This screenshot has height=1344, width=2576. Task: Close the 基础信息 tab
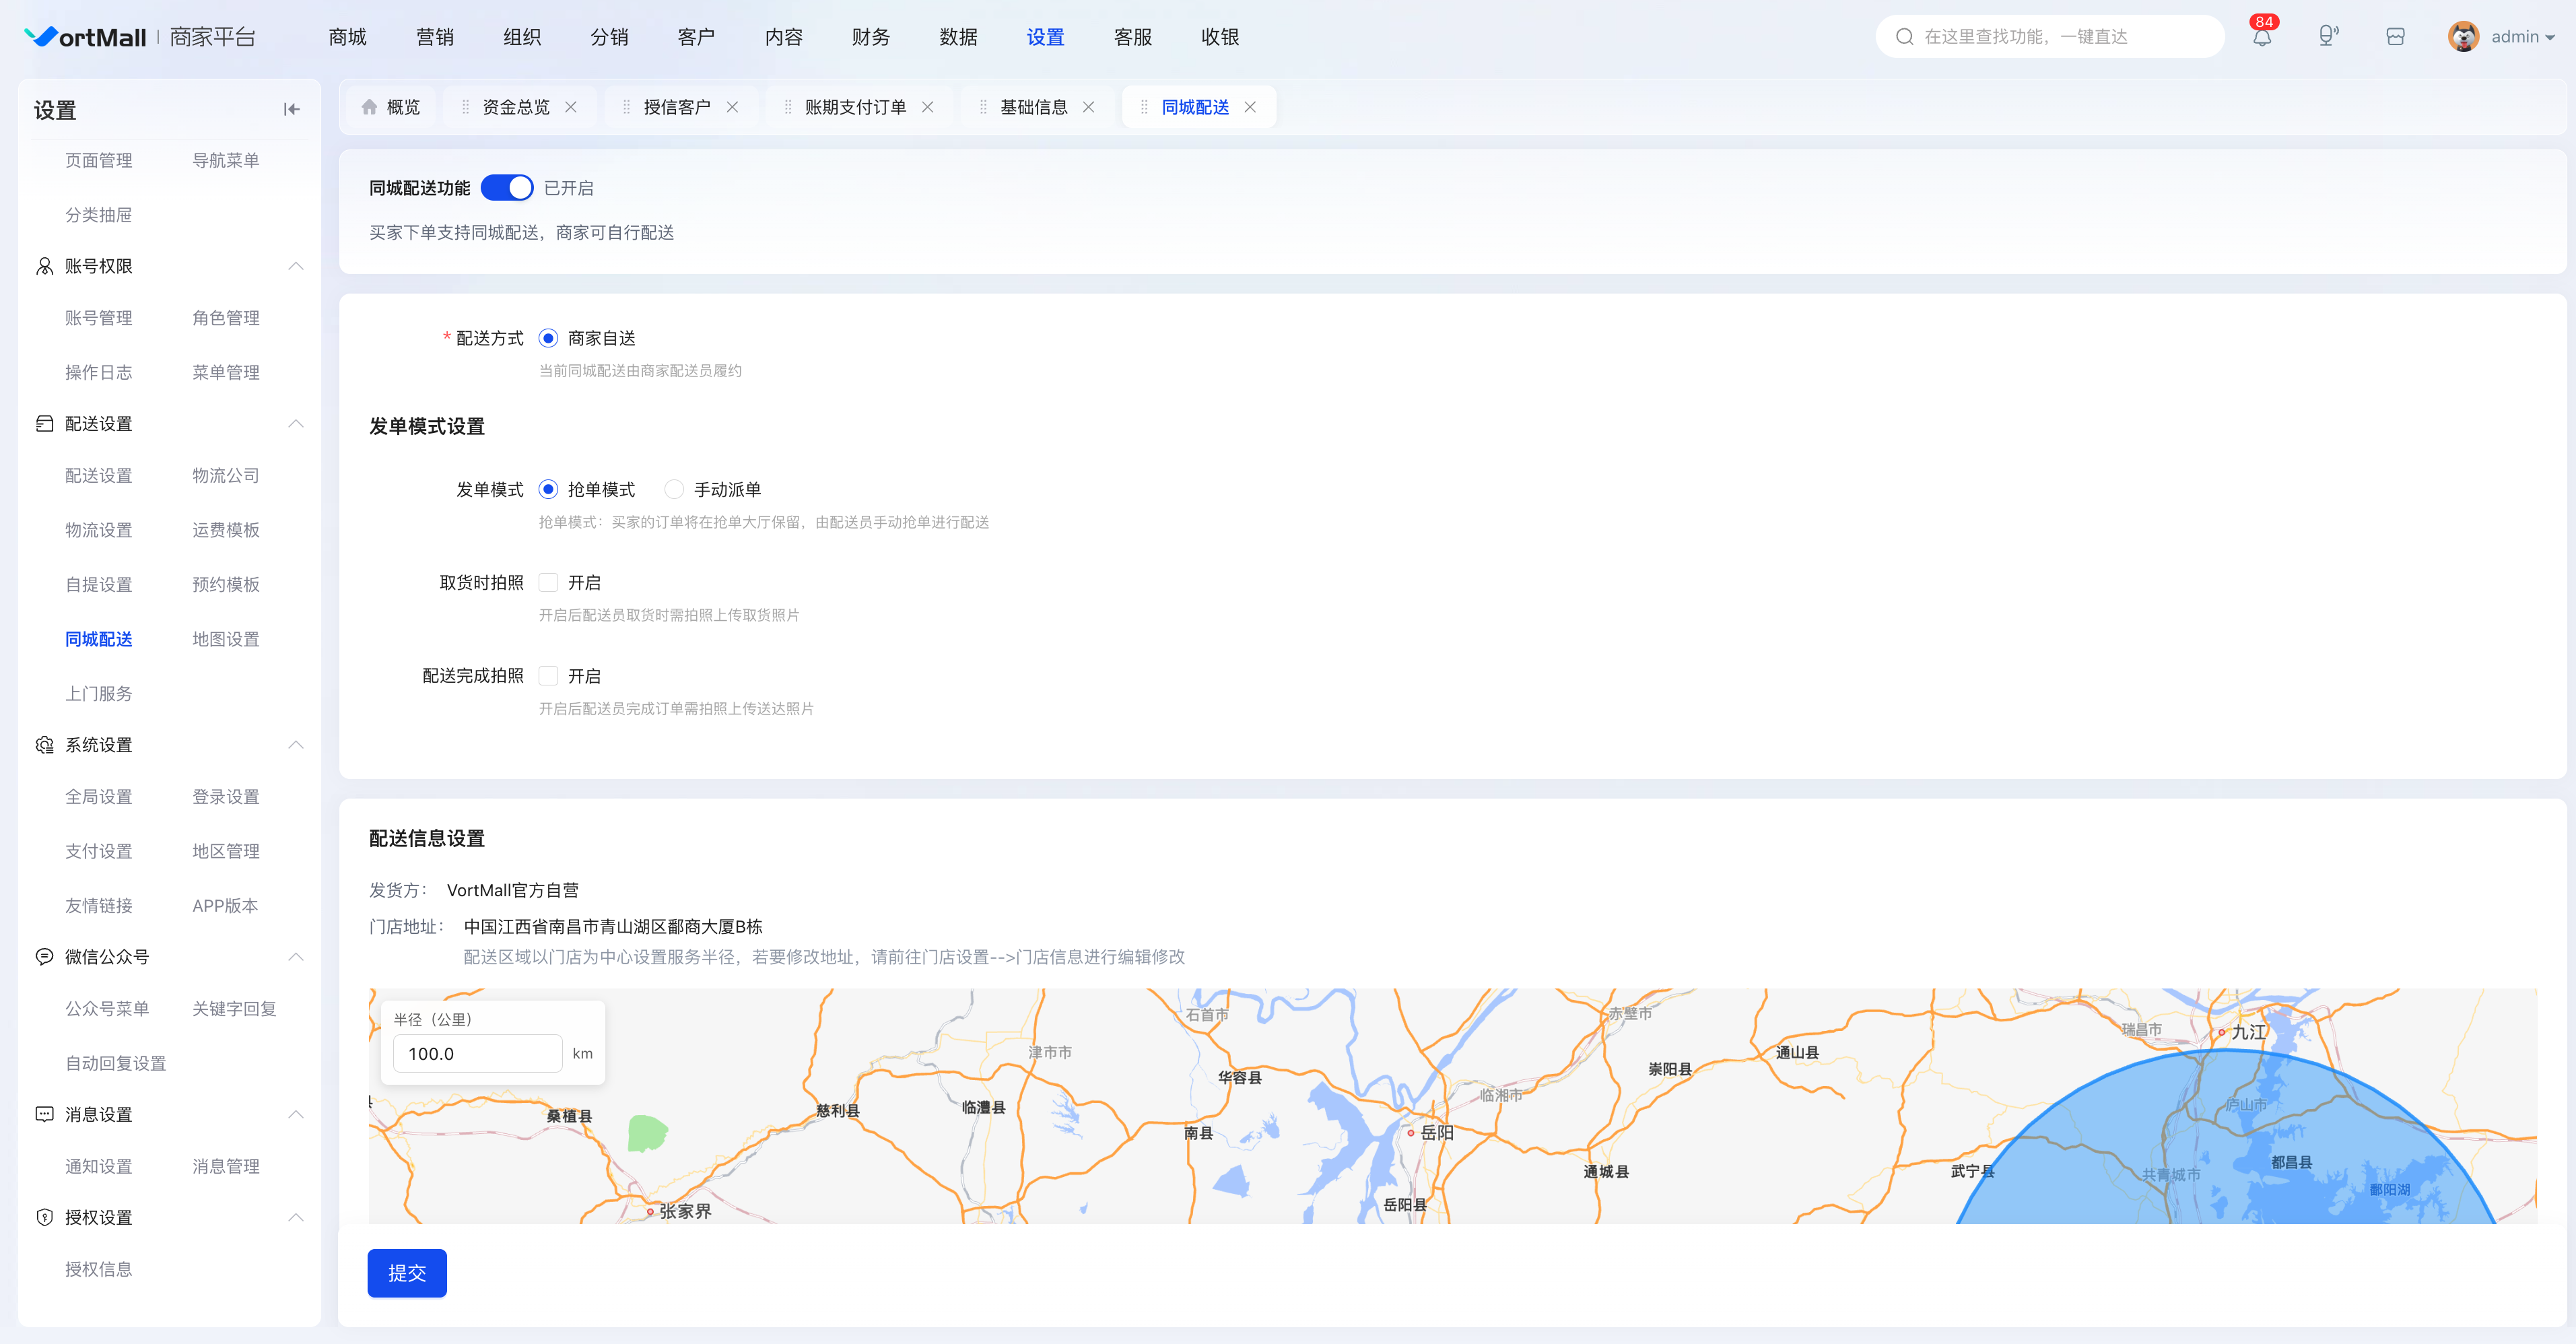(x=1088, y=107)
